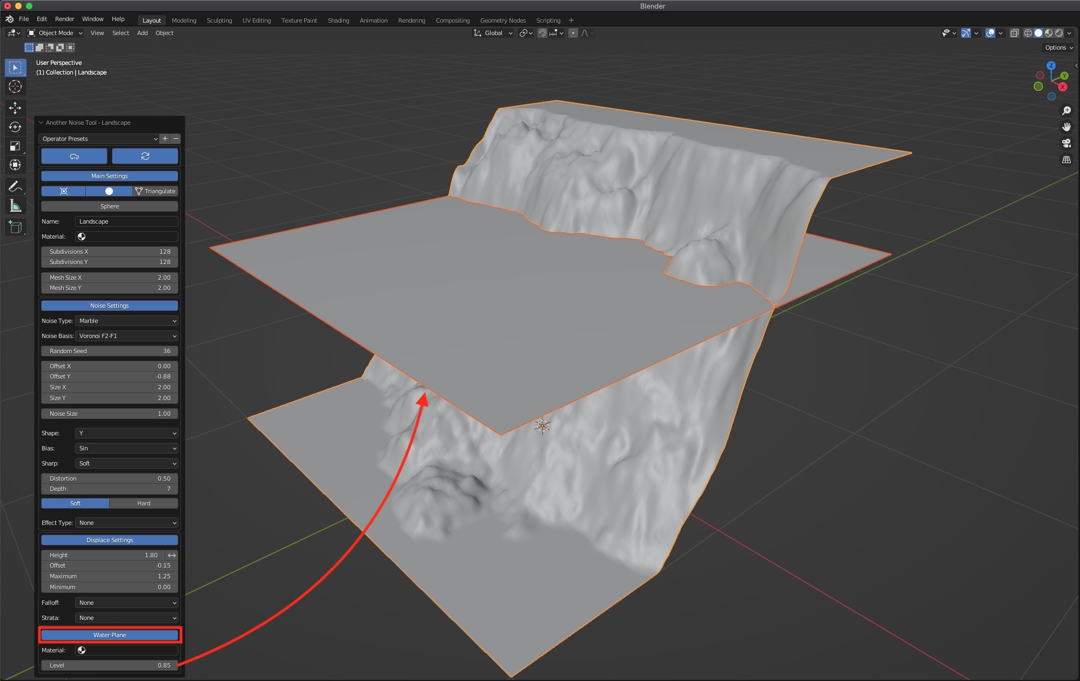The height and width of the screenshot is (681, 1080).
Task: Switch to the Sculpting workspace tab
Action: click(219, 21)
